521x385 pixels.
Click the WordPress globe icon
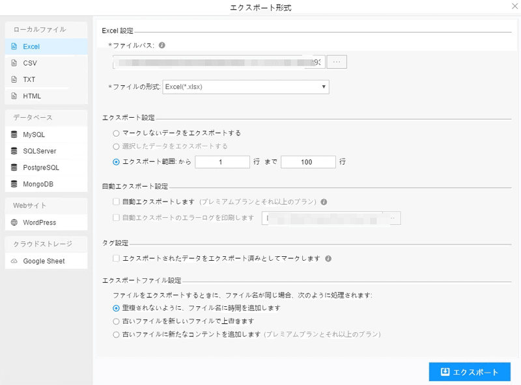14,222
